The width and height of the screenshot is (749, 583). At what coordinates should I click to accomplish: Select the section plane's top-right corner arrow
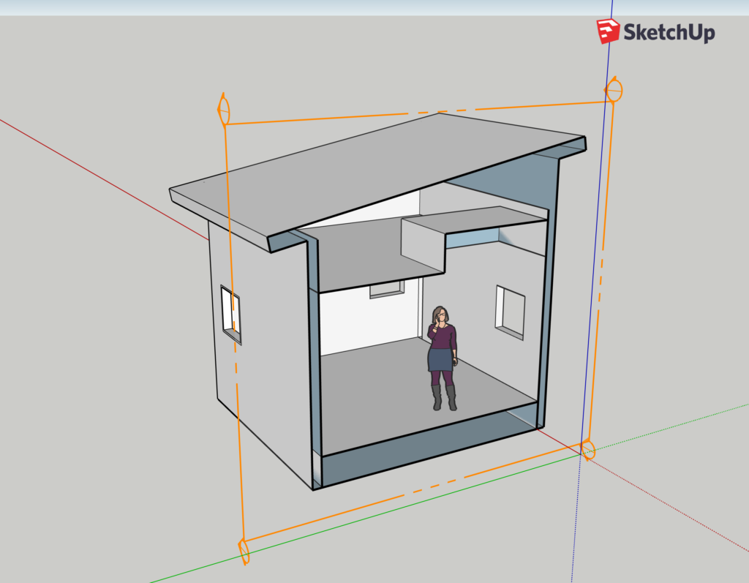[614, 90]
